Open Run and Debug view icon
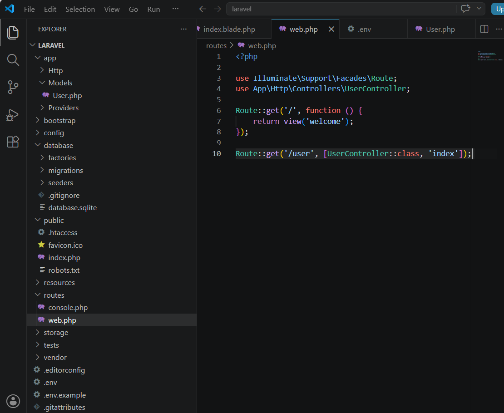The height and width of the screenshot is (413, 504). pos(13,115)
